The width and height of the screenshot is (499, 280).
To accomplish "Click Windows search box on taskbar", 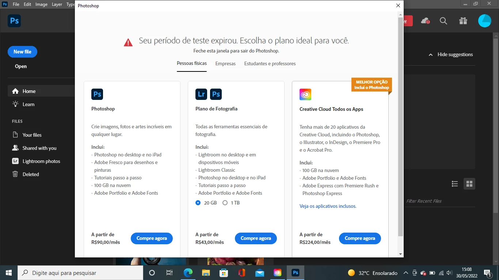I will 80,273.
